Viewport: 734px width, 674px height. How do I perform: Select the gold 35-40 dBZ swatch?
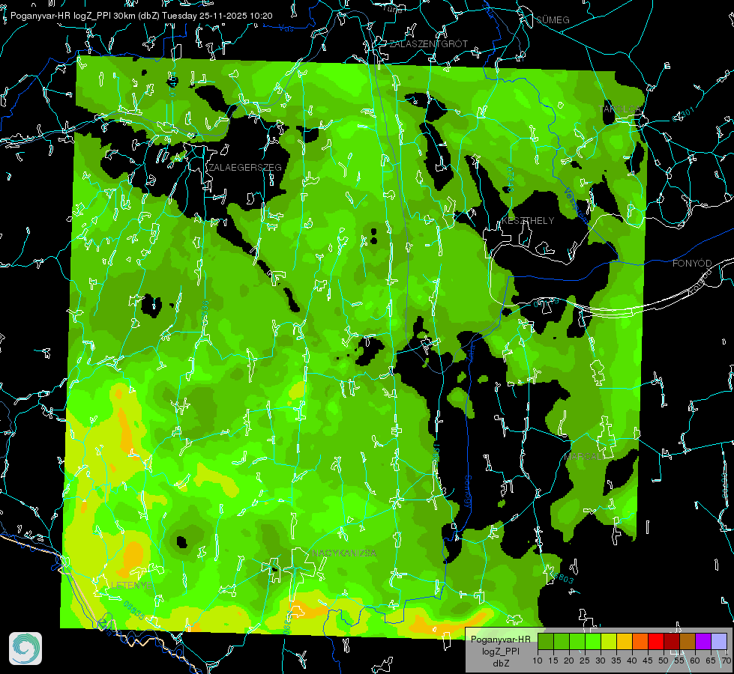coord(625,641)
